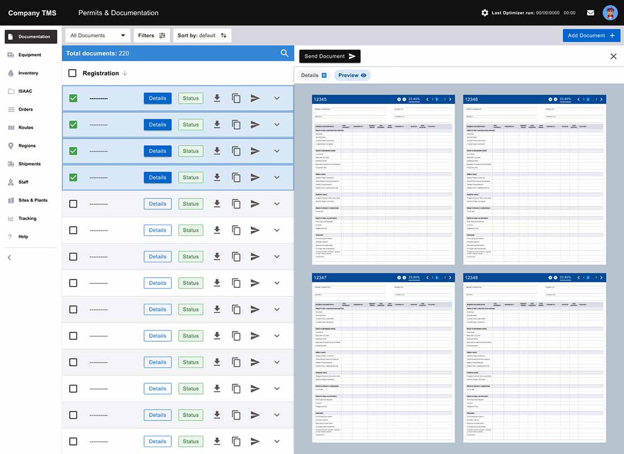Go to next page in preview 12345
Screen dimensions: 624x454
point(450,99)
